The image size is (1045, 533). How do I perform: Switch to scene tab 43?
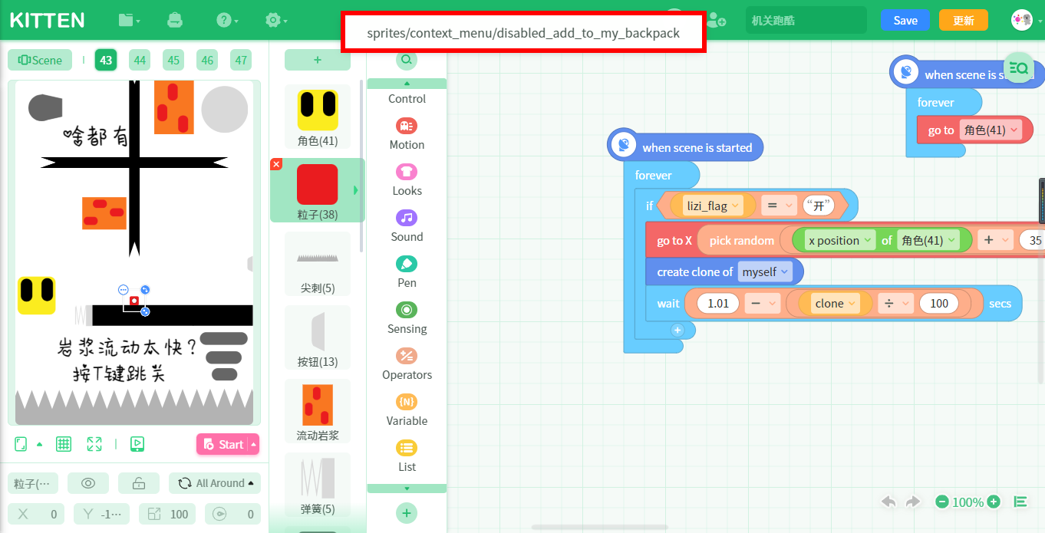(x=106, y=60)
